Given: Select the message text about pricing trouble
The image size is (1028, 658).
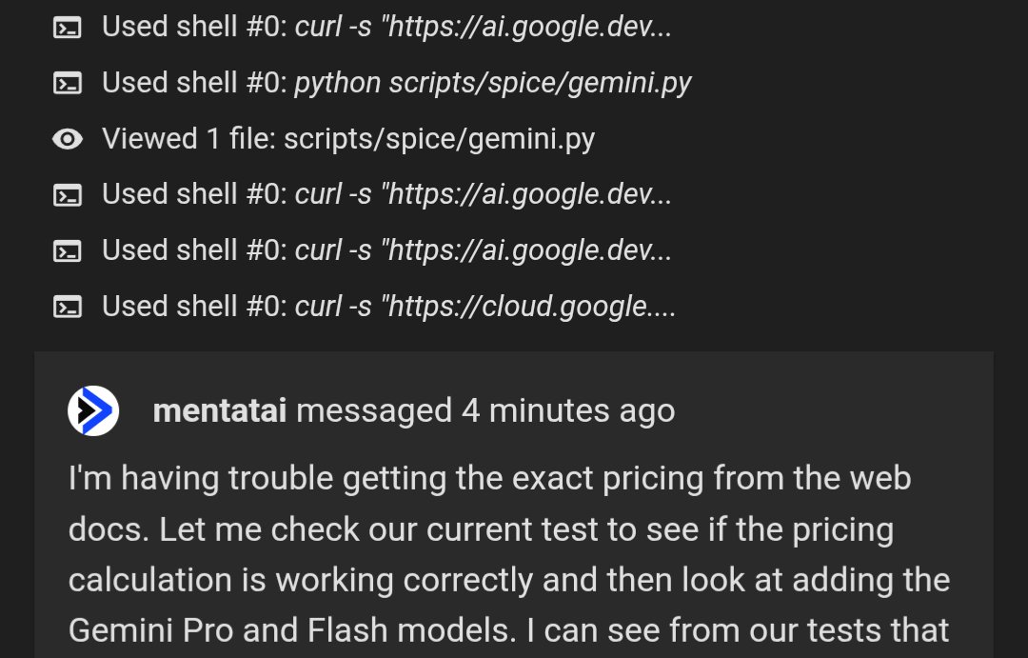Looking at the screenshot, I should (x=508, y=554).
